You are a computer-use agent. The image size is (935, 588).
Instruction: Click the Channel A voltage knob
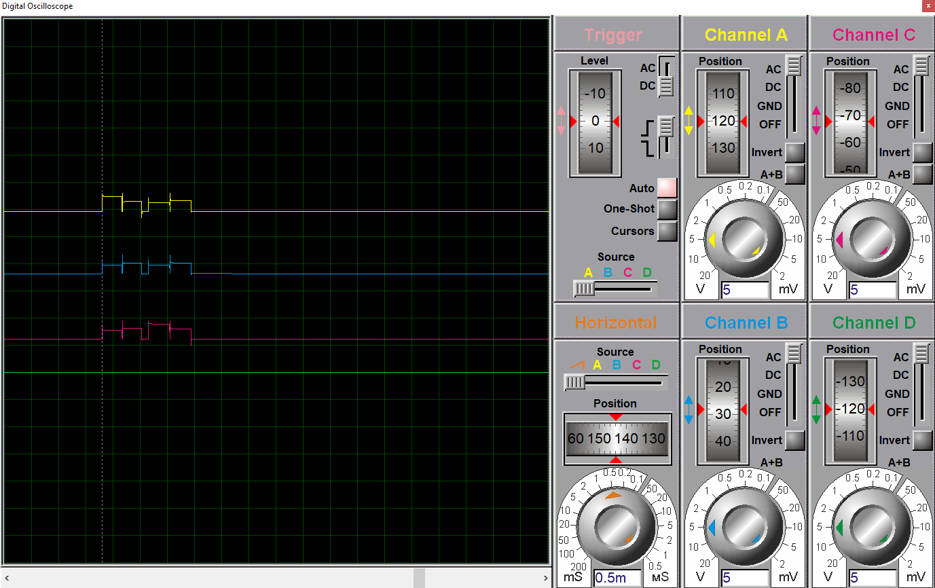(x=745, y=240)
